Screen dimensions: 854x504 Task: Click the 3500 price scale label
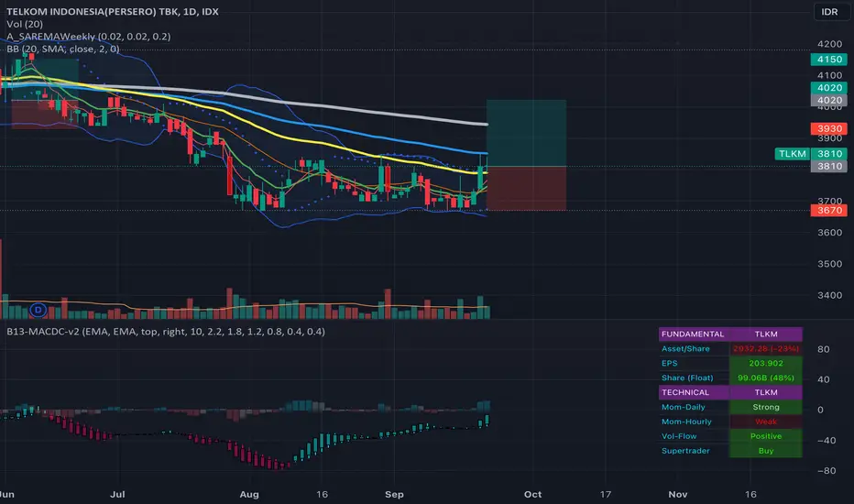tap(829, 264)
